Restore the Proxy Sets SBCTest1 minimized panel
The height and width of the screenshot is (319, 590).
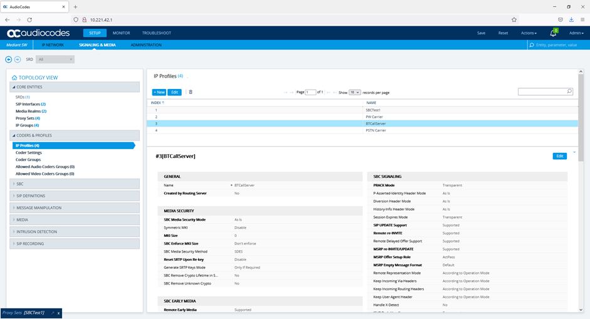point(53,313)
